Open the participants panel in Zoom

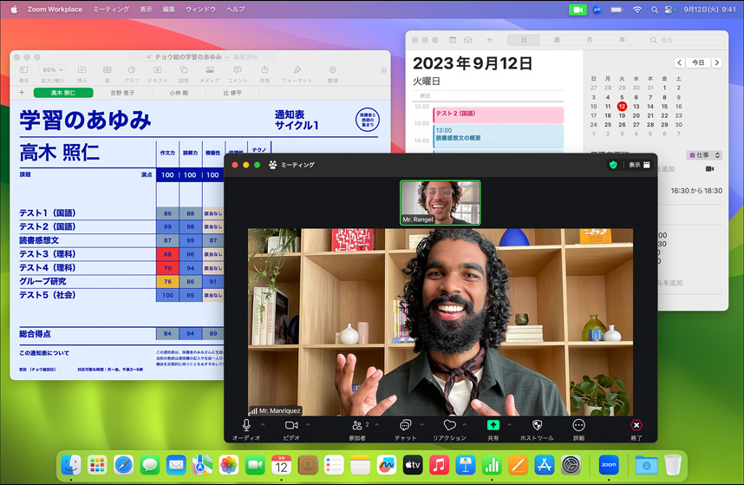click(x=357, y=425)
